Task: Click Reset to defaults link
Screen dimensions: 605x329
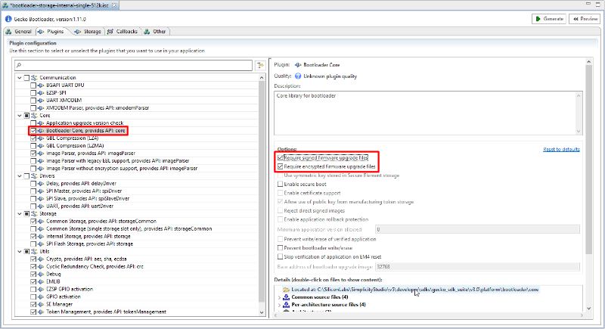Action: coord(561,149)
